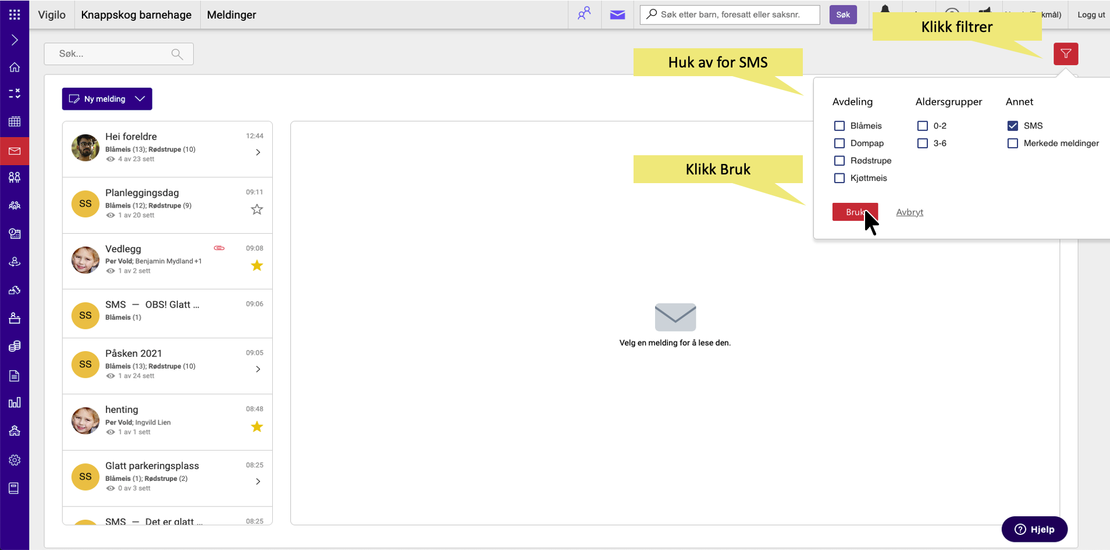Tick the 0-2 age group checkbox
Image resolution: width=1110 pixels, height=550 pixels.
click(922, 126)
